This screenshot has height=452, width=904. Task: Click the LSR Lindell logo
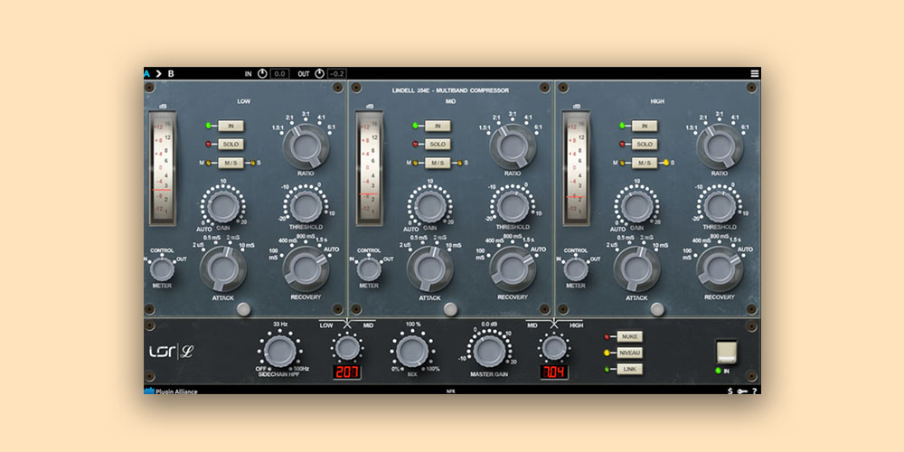pyautogui.click(x=171, y=352)
